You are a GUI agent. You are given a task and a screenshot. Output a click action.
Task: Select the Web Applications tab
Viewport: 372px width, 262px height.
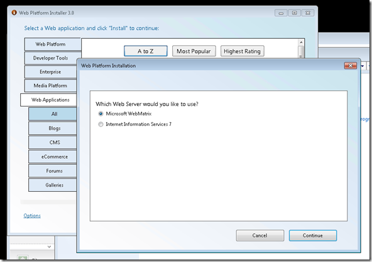pyautogui.click(x=48, y=100)
